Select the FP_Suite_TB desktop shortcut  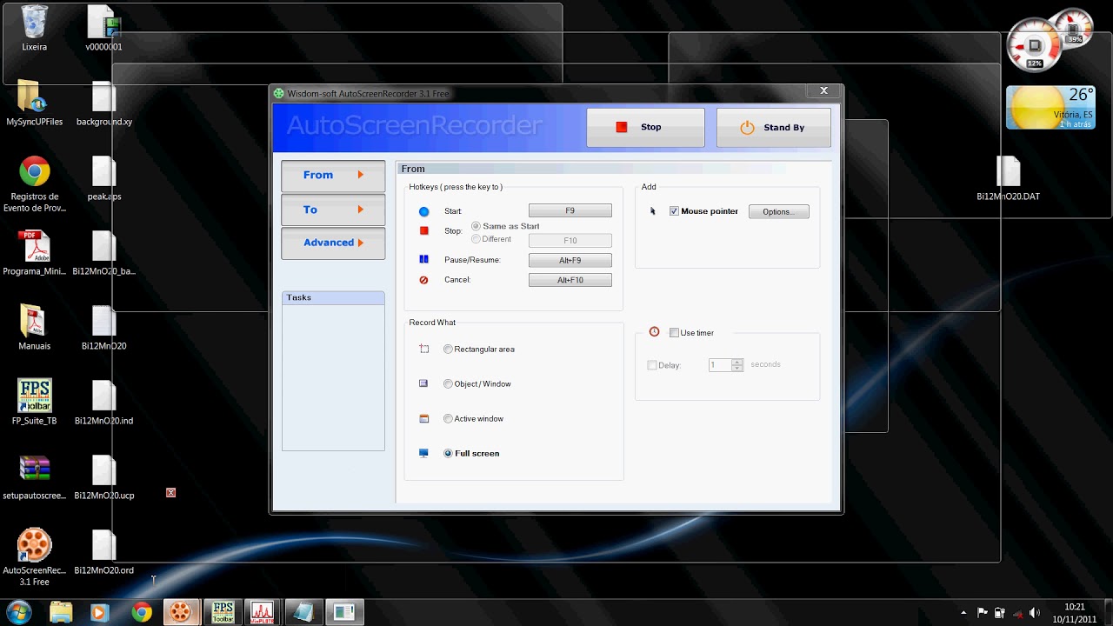click(34, 402)
